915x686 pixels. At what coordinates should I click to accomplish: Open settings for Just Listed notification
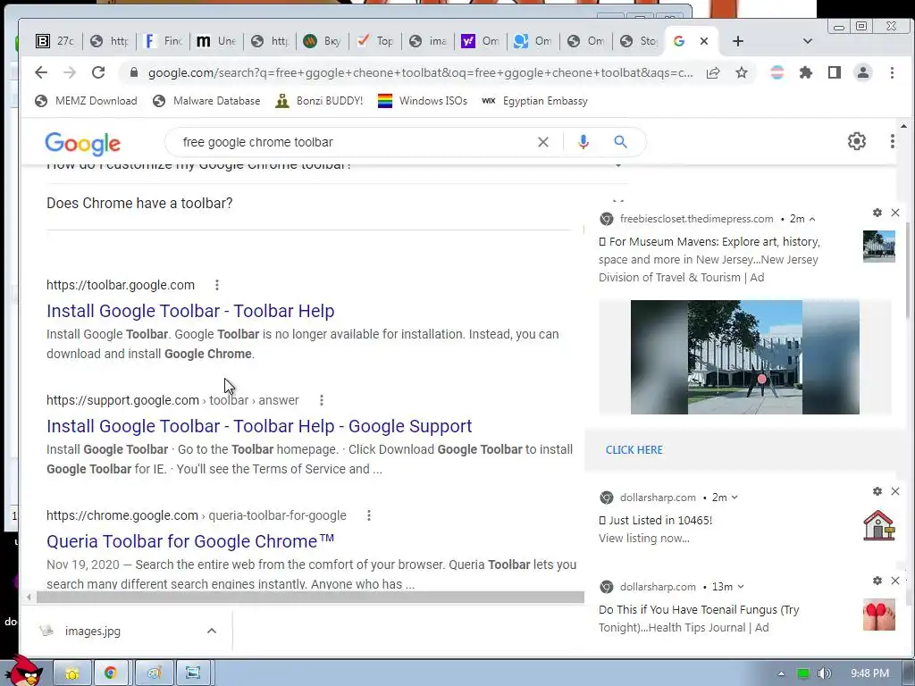tap(877, 491)
